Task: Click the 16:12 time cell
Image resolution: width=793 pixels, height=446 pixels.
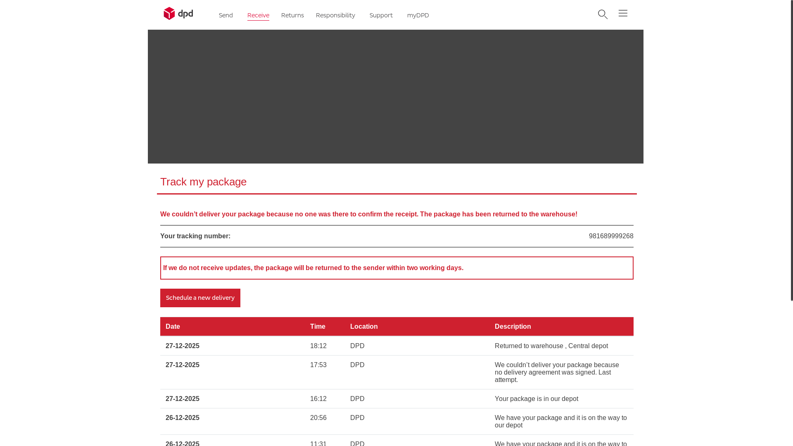Action: tap(318, 399)
